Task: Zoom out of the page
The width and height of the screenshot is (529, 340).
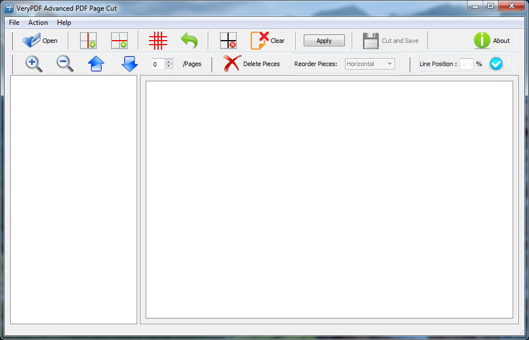Action: [65, 64]
